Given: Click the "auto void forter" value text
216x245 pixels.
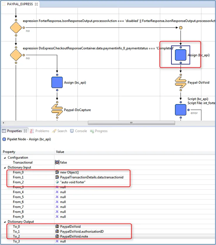Looking at the screenshot, I should click(x=73, y=182).
